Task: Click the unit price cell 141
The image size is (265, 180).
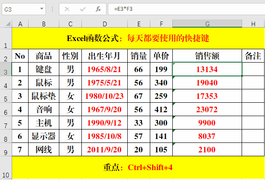Action: pos(161,136)
